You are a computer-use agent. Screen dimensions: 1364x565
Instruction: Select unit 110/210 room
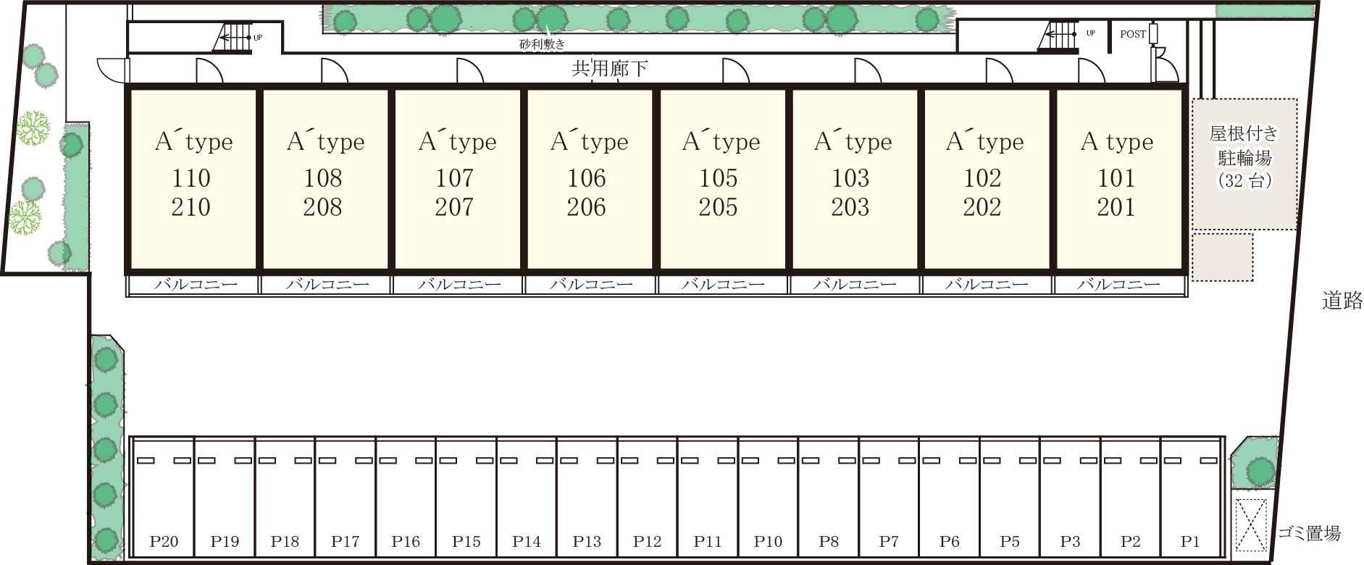192,178
